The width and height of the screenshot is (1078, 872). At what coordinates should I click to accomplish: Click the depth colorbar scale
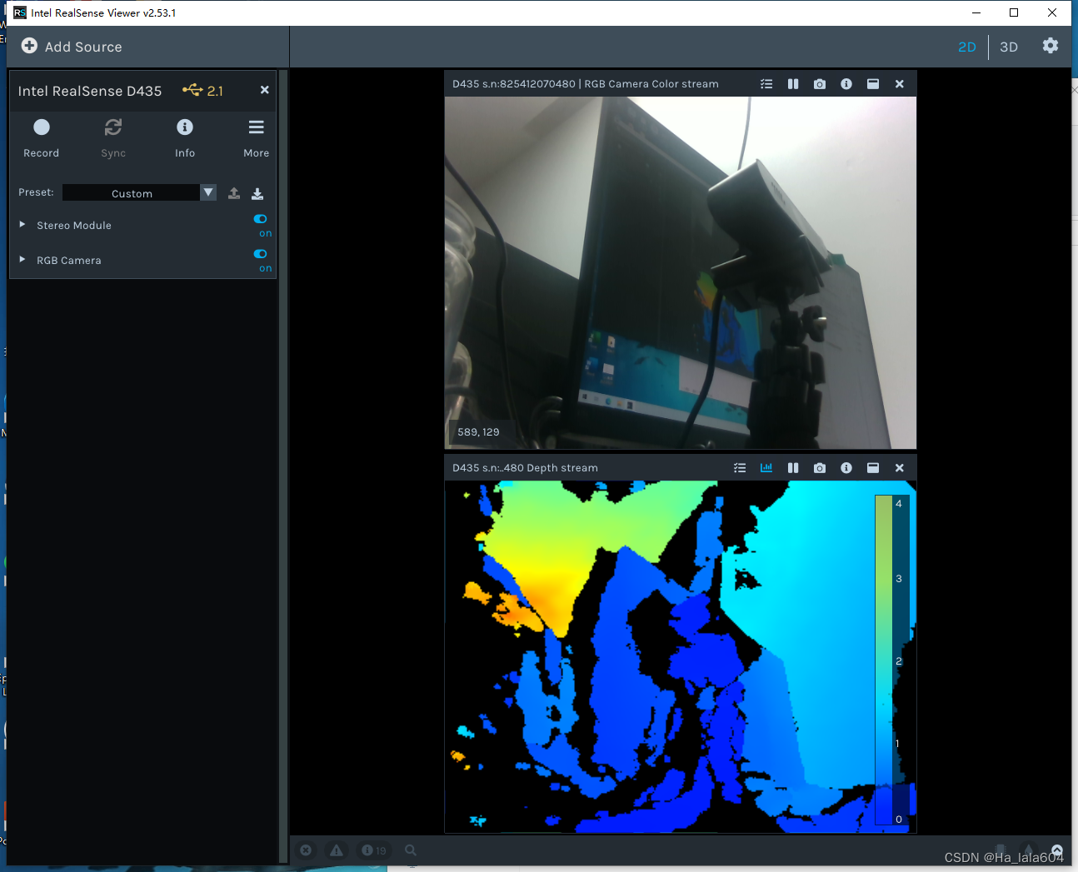883,658
